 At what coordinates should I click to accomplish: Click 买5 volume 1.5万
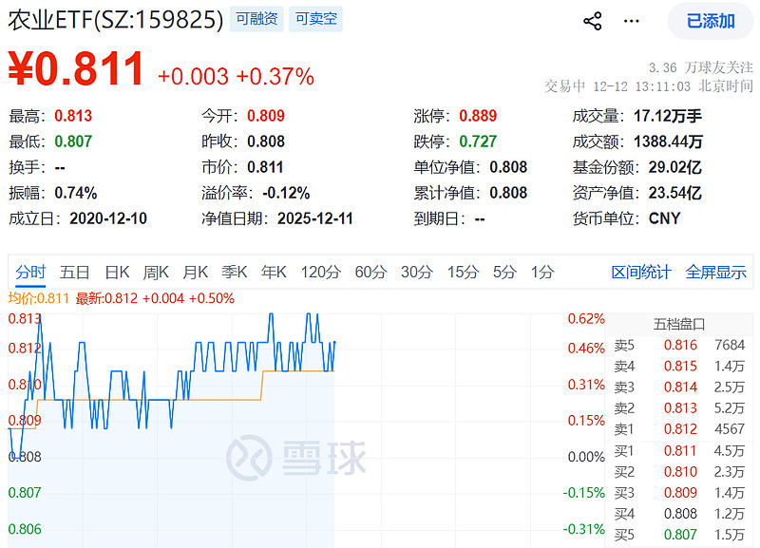pos(729,535)
